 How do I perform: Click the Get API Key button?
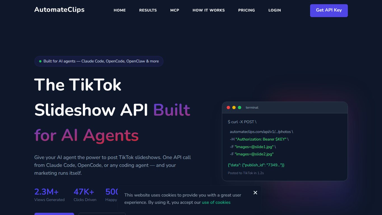329,10
